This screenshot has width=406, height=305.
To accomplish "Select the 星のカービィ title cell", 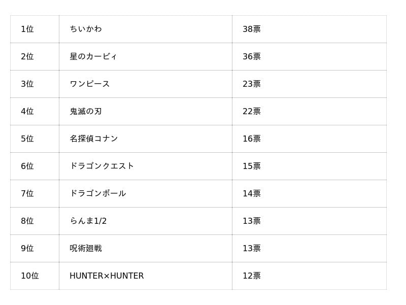I will (93, 57).
